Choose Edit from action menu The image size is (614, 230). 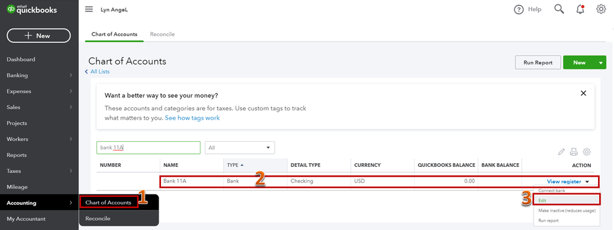click(567, 200)
